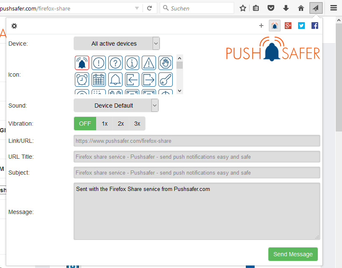Click the Subject input field

[x=197, y=173]
